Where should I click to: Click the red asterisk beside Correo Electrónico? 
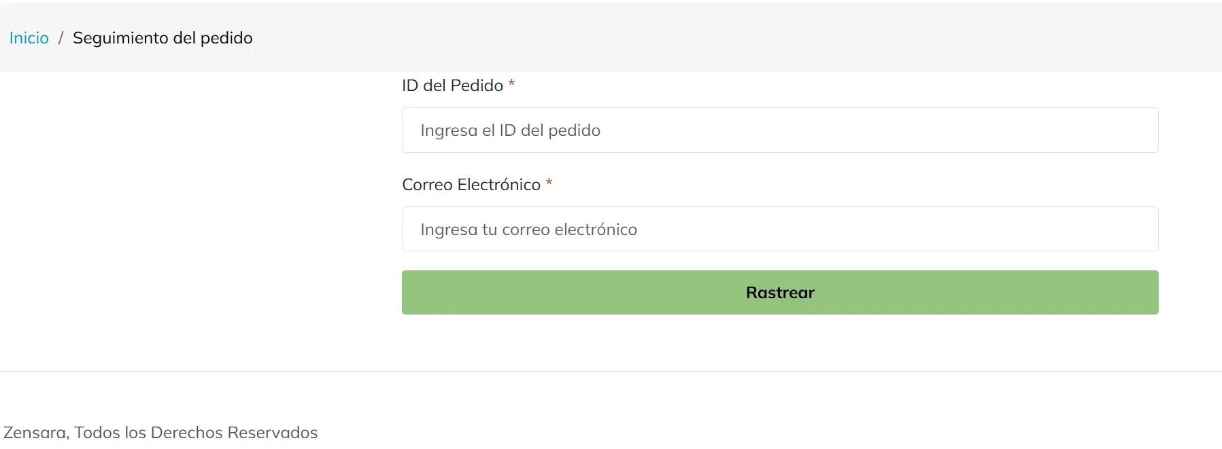click(x=549, y=183)
